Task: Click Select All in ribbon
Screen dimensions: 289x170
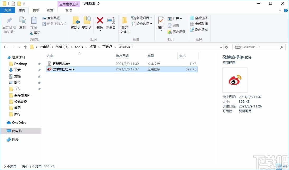Action: 199,18
